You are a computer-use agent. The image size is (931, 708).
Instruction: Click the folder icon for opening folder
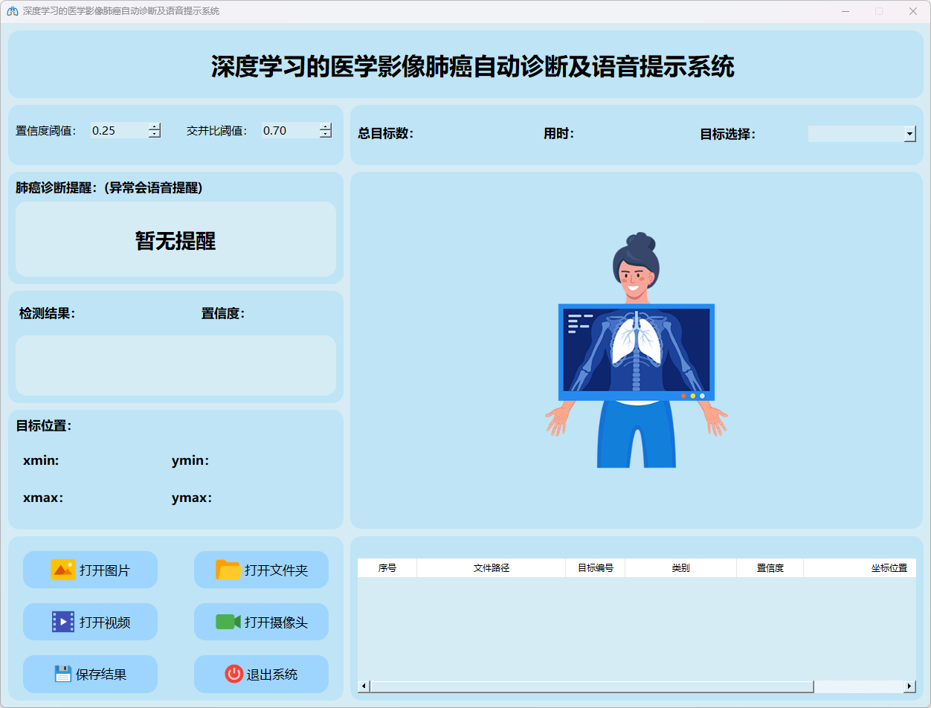coord(228,570)
